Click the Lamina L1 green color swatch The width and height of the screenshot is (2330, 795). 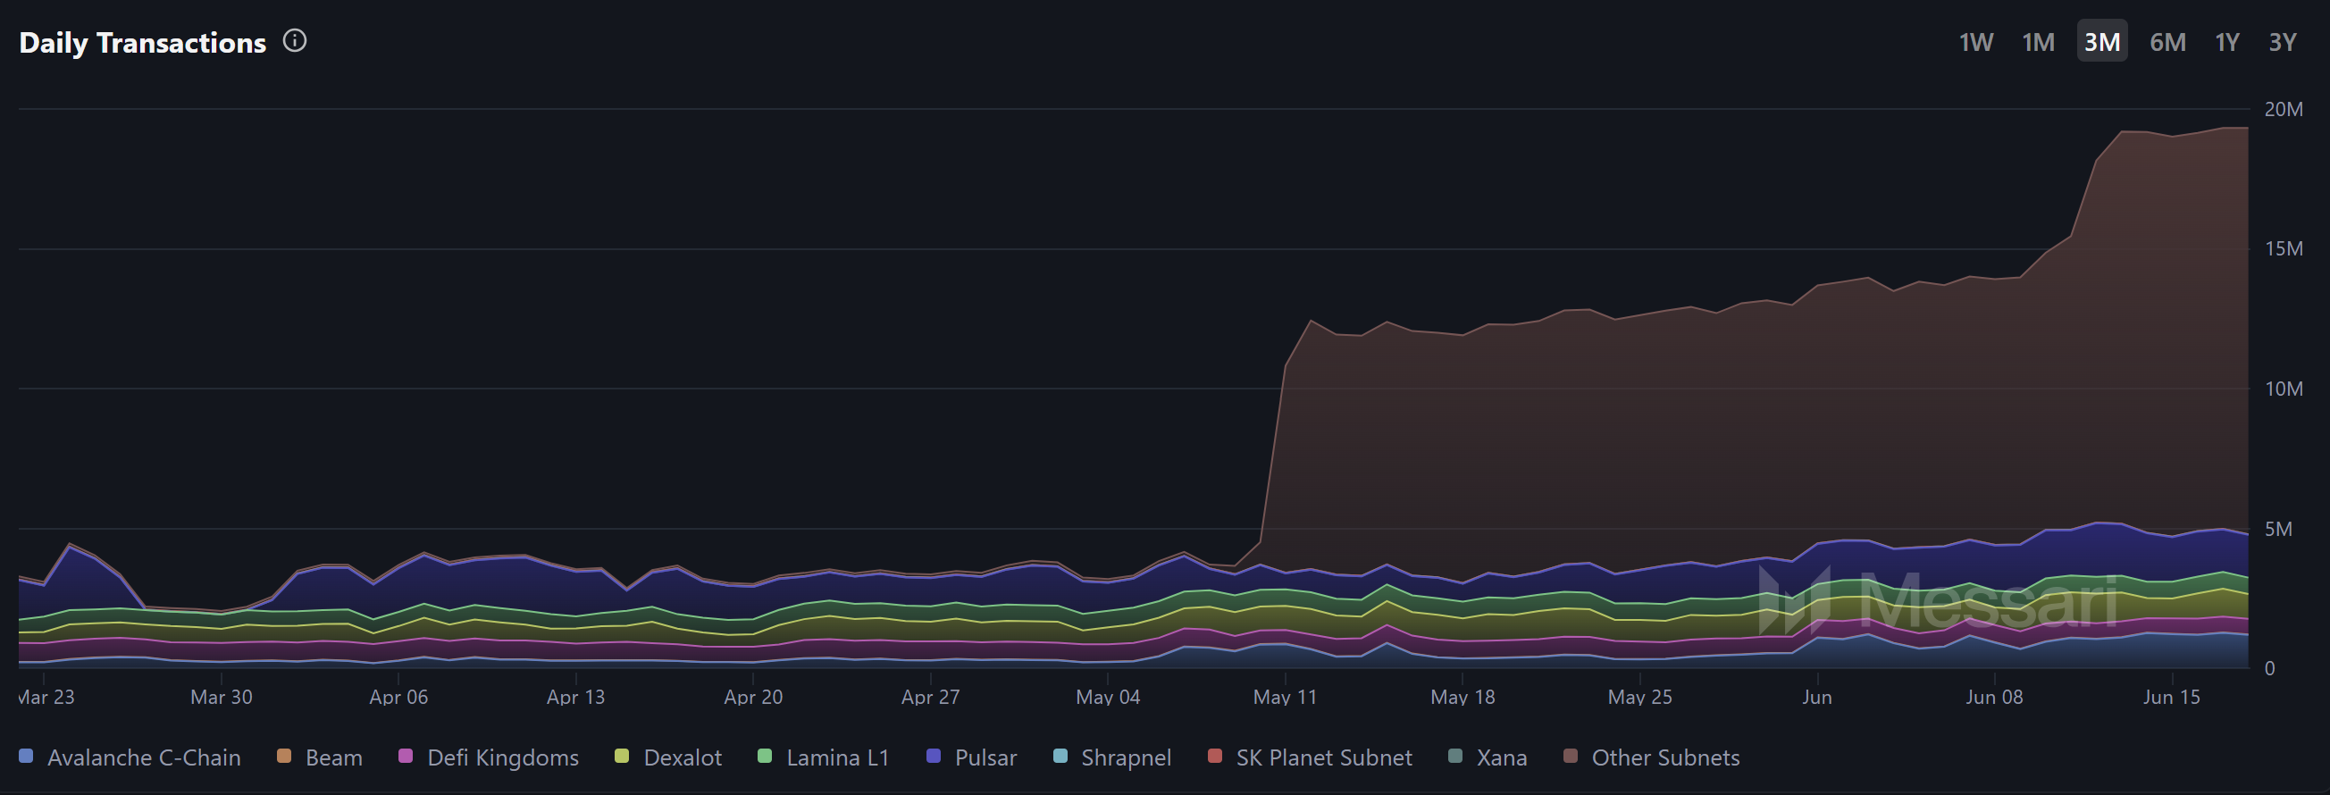pyautogui.click(x=764, y=755)
